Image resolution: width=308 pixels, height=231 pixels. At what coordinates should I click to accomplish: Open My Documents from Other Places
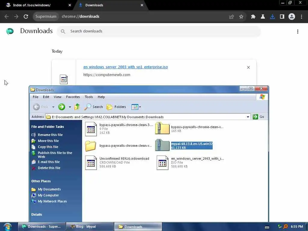coord(49,189)
